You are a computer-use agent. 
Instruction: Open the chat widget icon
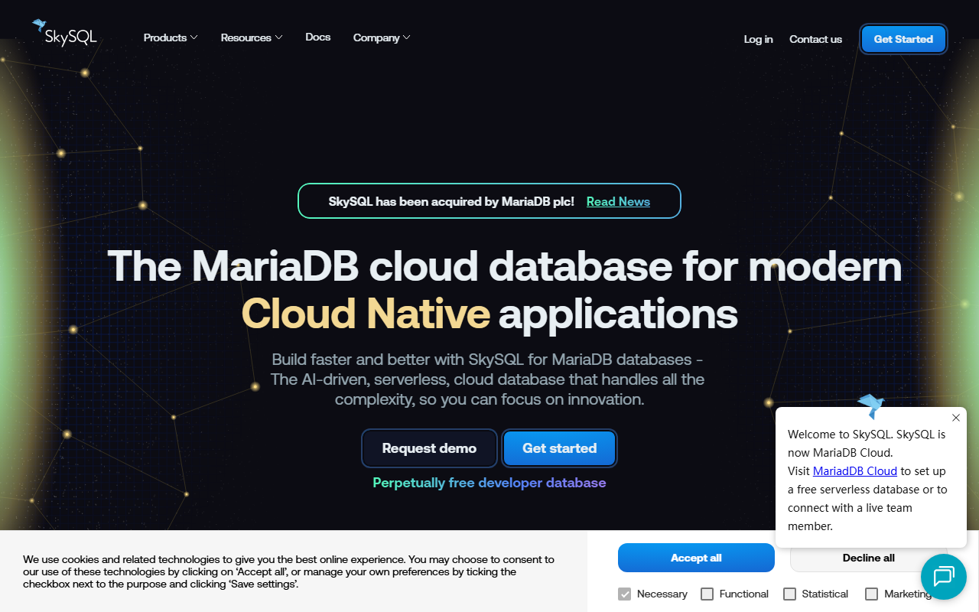(944, 577)
